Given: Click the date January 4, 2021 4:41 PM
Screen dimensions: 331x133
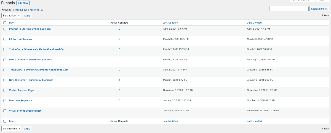Looking at the screenshot, I should [176, 111].
